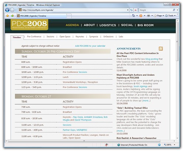Switch to the Pre-Conference sub-tab
This screenshot has width=184, height=151.
34,37
